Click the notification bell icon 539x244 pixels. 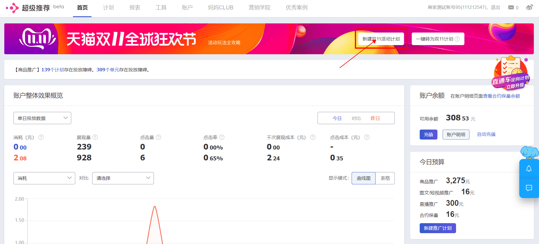coord(529,169)
